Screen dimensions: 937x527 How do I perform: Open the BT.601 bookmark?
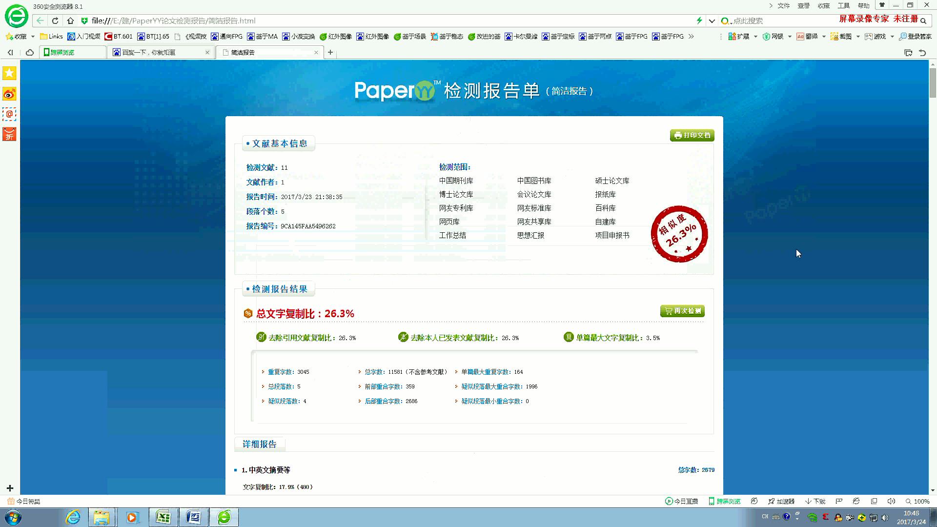pos(119,37)
